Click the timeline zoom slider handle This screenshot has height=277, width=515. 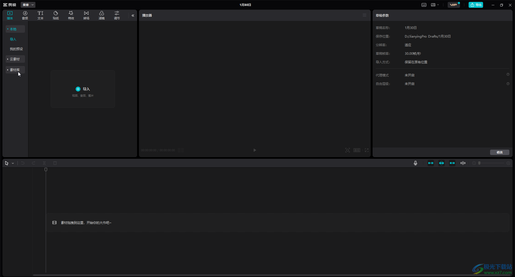tap(479, 163)
